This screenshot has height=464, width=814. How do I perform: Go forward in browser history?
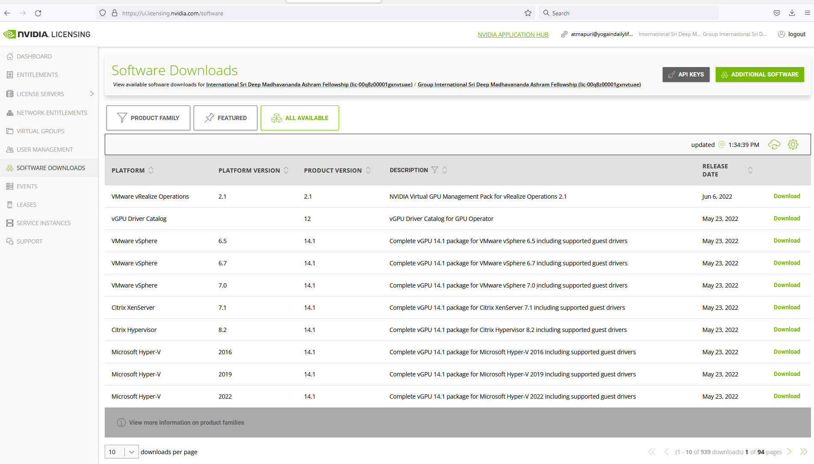pyautogui.click(x=23, y=13)
